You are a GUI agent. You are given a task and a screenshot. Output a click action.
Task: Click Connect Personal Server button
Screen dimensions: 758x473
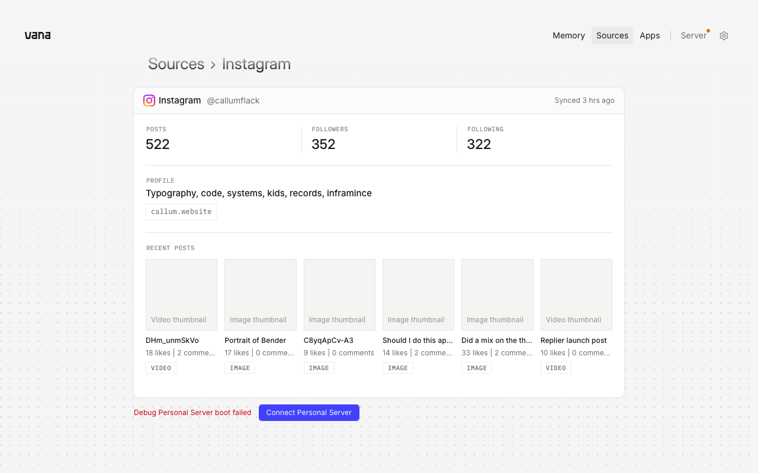(309, 413)
